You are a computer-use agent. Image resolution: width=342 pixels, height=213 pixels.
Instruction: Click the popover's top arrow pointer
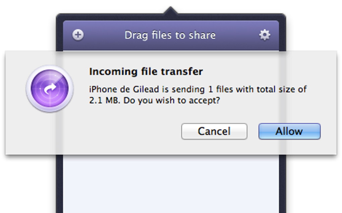coord(171,11)
